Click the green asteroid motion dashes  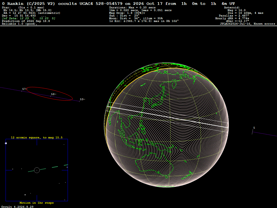(x=48, y=168)
